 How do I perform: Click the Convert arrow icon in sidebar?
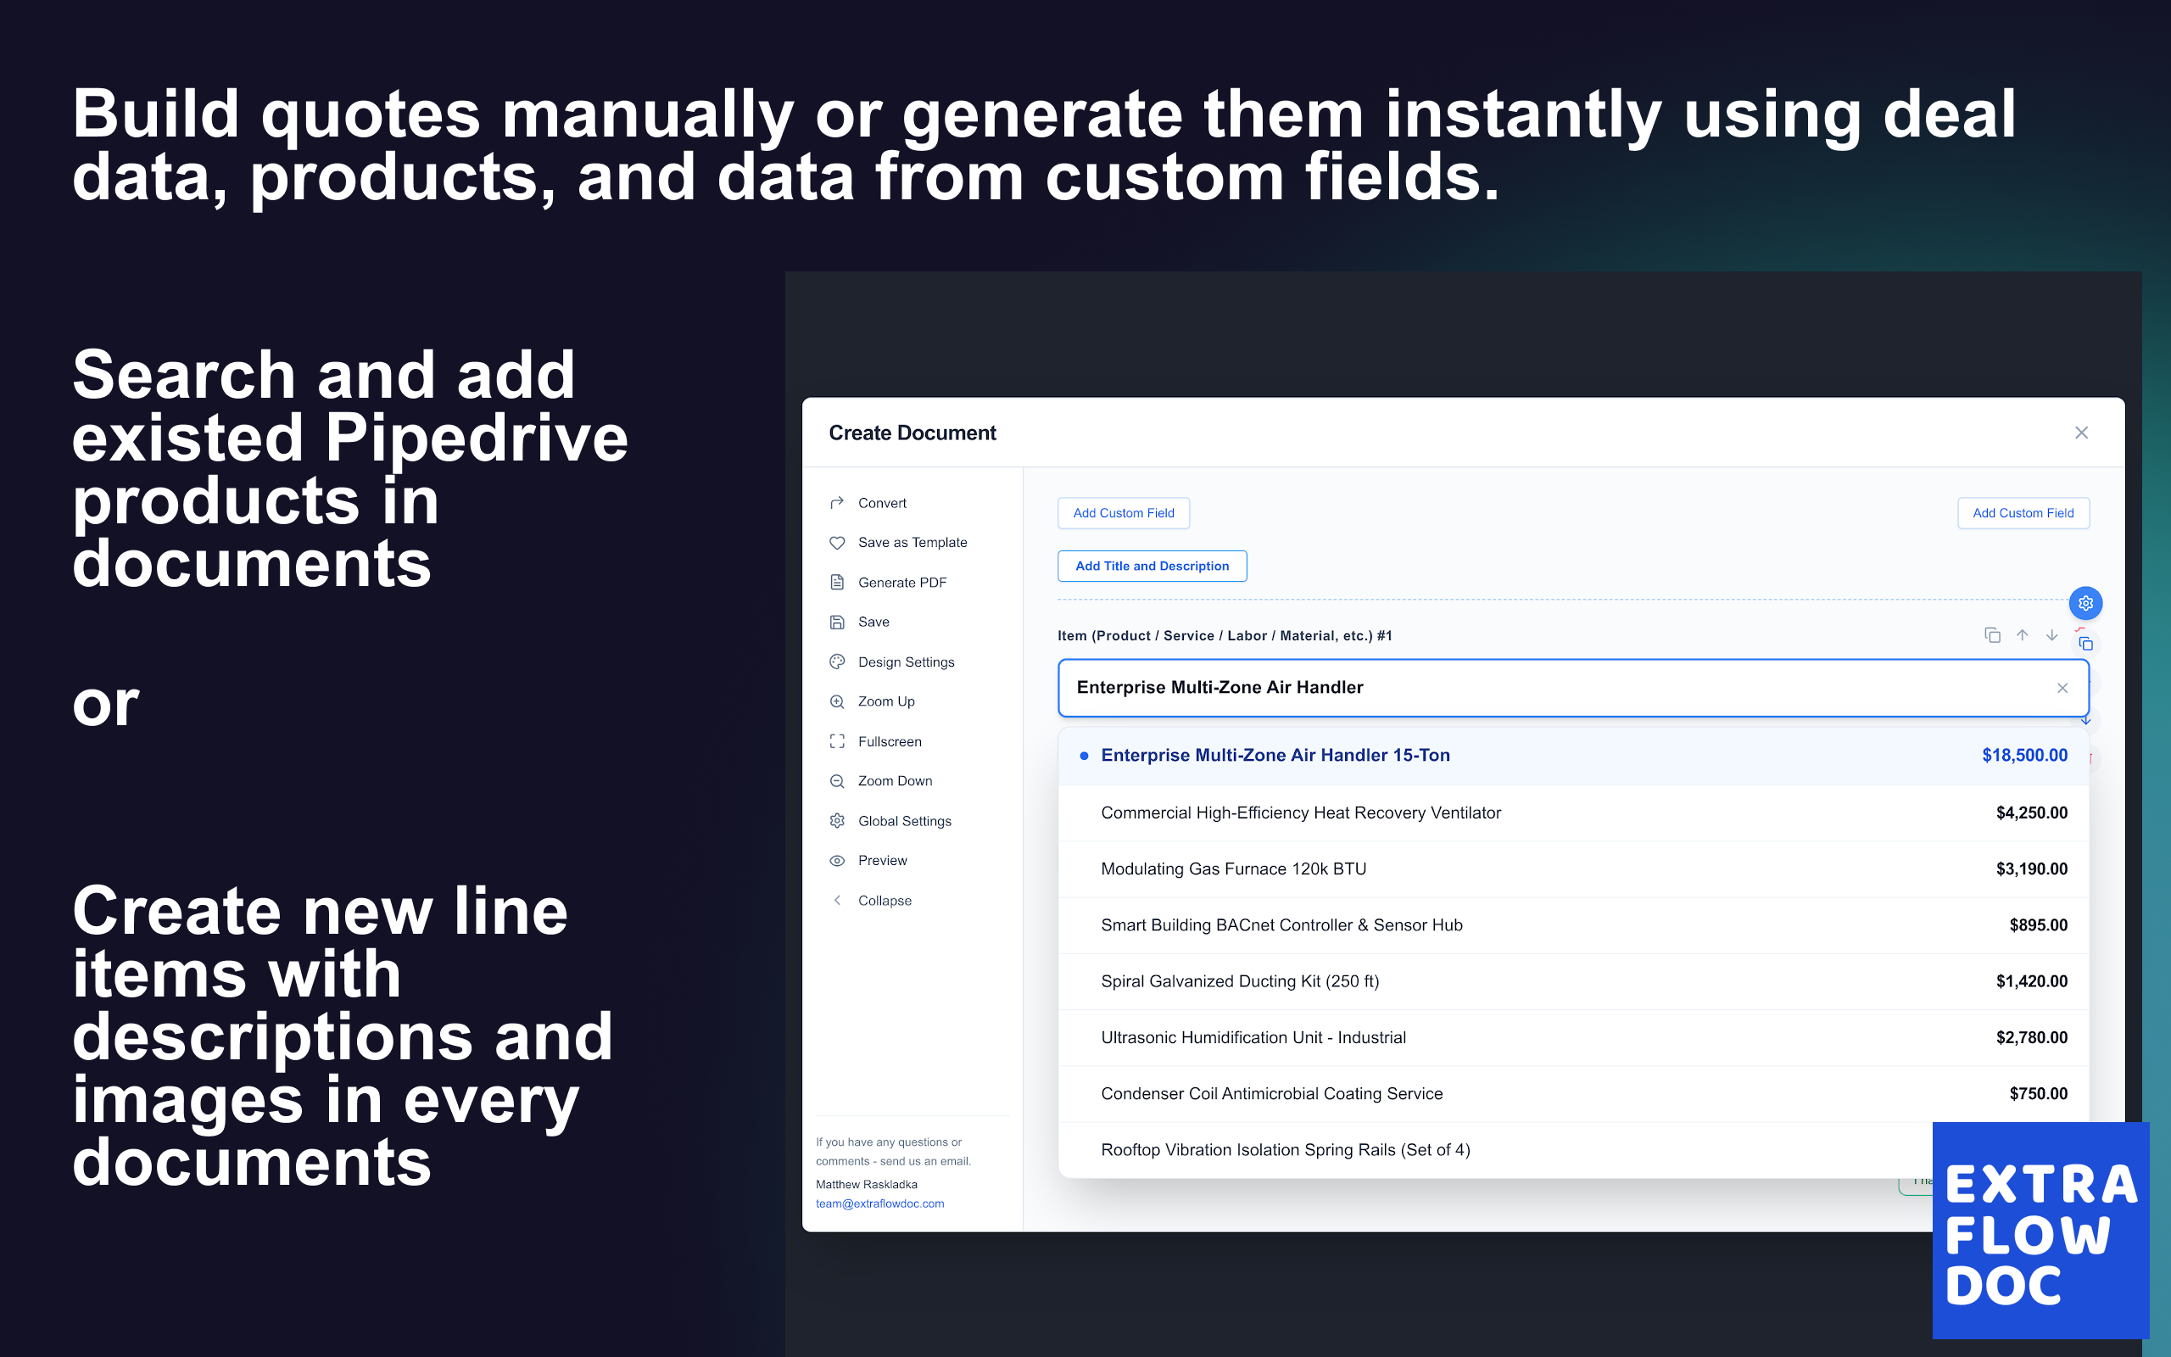click(837, 503)
